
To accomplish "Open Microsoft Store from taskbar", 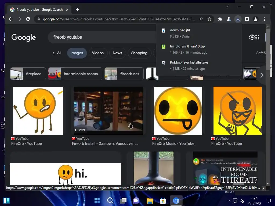I will (163, 200).
